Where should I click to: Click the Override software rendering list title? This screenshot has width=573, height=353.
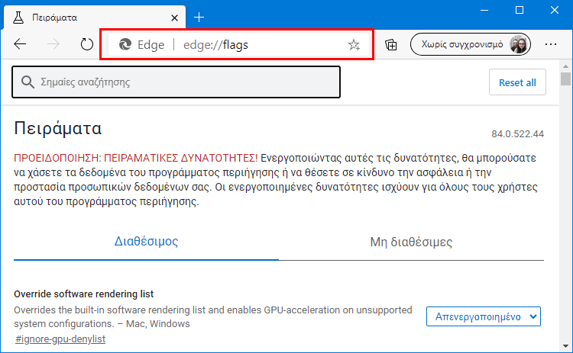(x=84, y=294)
